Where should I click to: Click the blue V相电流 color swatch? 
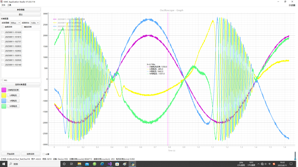4,101
